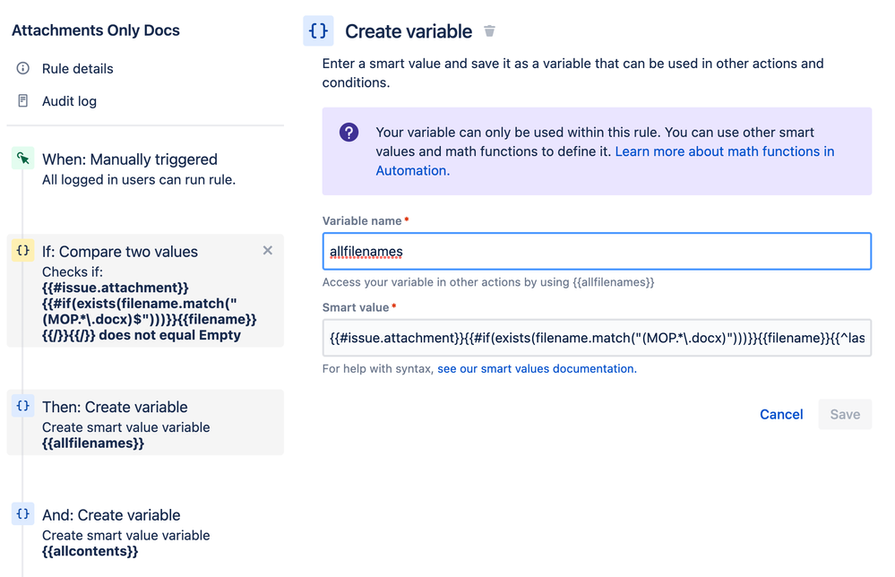Select the And: Create variable allcontents step
The height and width of the screenshot is (577, 895).
point(111,515)
